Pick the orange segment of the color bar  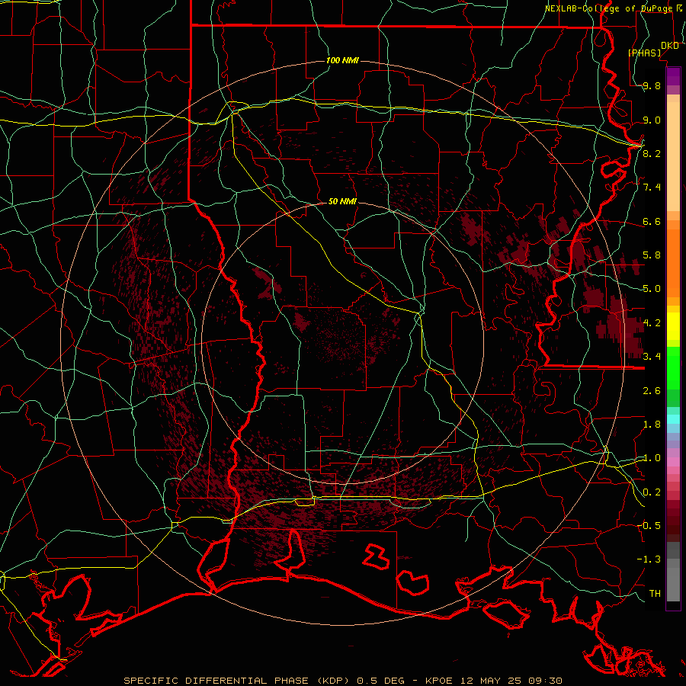click(x=673, y=263)
